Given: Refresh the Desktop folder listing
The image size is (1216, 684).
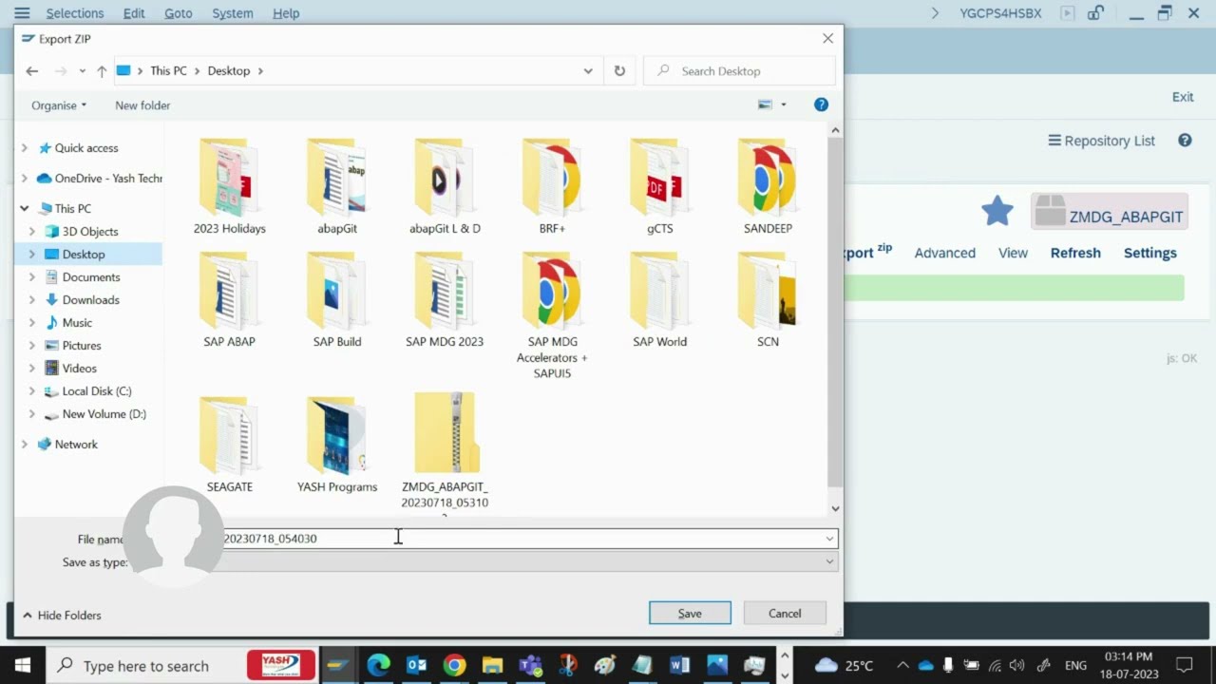Looking at the screenshot, I should click(619, 71).
